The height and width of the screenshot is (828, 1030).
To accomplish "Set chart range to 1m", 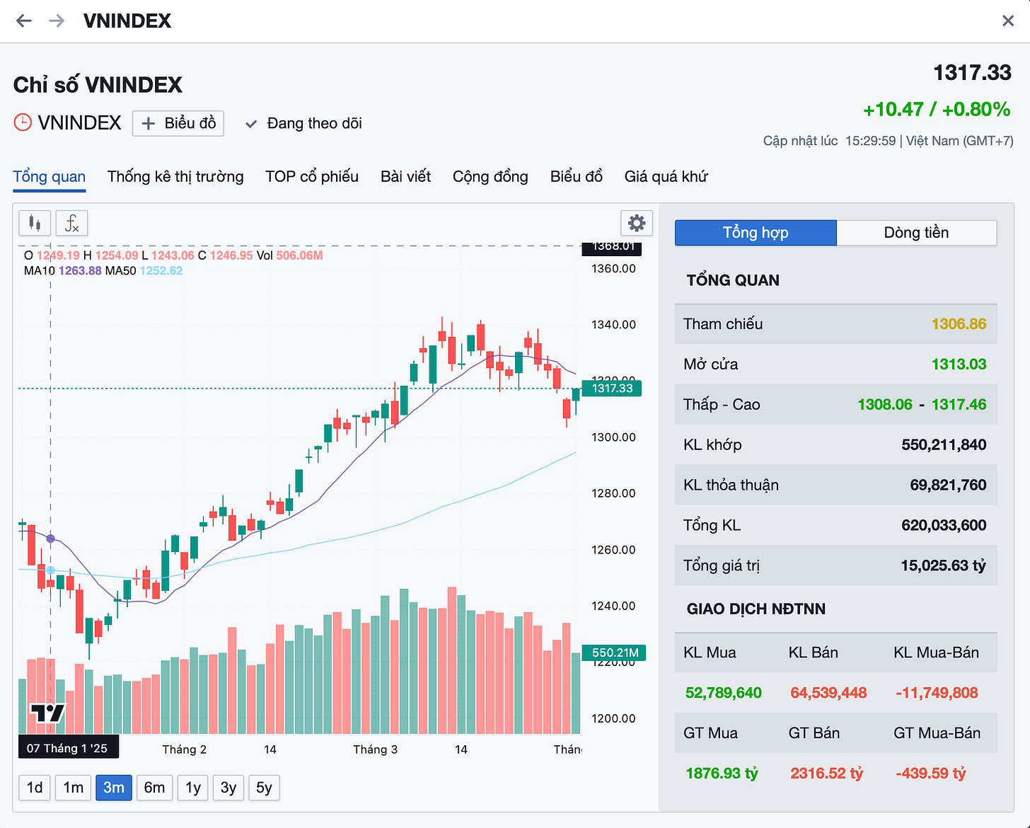I will click(74, 788).
